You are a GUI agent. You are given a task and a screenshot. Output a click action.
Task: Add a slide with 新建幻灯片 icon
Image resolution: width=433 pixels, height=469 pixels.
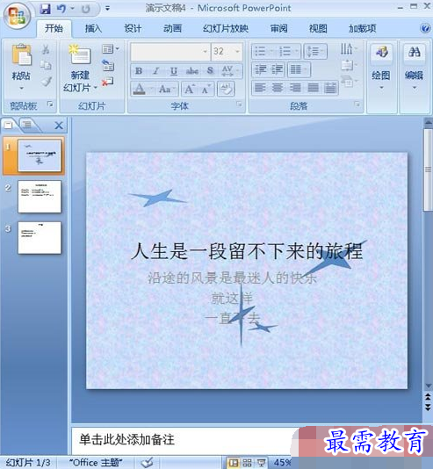pyautogui.click(x=80, y=54)
